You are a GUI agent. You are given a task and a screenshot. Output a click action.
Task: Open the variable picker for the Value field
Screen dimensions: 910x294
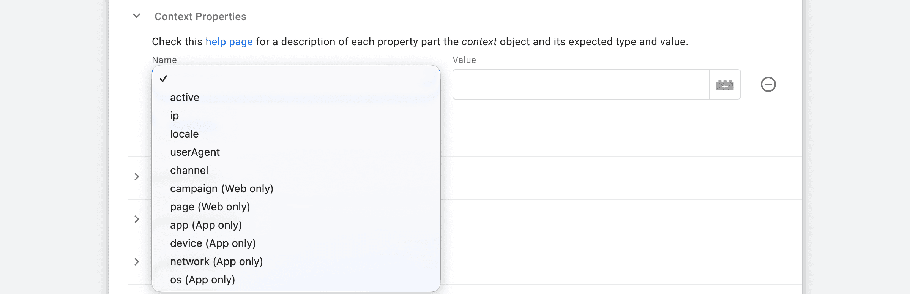tap(725, 84)
